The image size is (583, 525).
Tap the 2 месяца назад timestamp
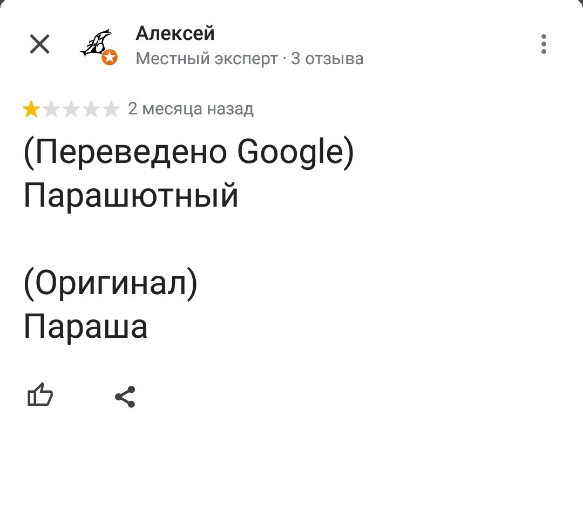point(191,109)
